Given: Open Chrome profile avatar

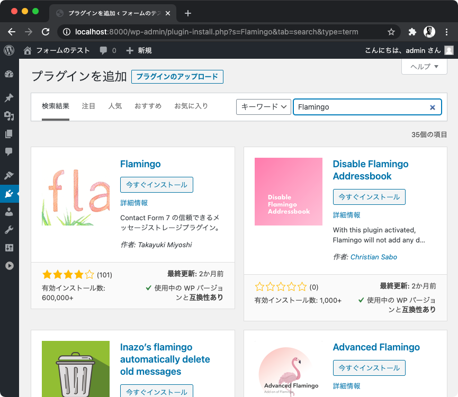Looking at the screenshot, I should [x=429, y=32].
